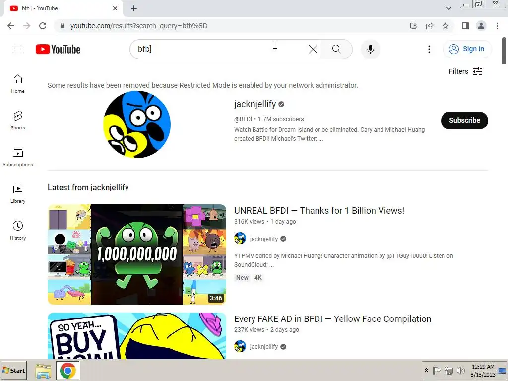Click the Restricted Mode notice text
Image resolution: width=508 pixels, height=381 pixels.
(203, 85)
